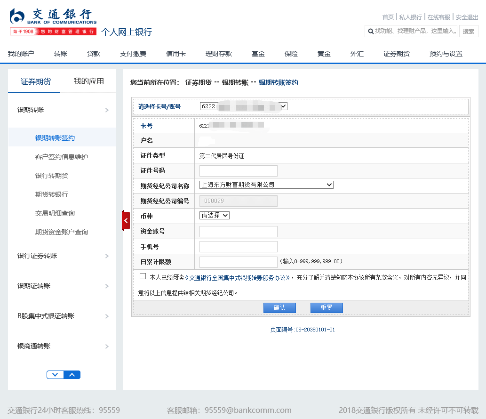Image resolution: width=486 pixels, height=419 pixels.
Task: Click the 资金账号 input field
Action: click(239, 232)
